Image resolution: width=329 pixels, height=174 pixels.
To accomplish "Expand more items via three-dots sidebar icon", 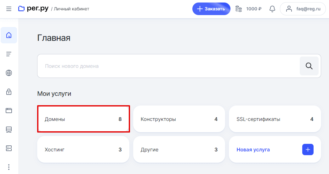I will coord(9,167).
